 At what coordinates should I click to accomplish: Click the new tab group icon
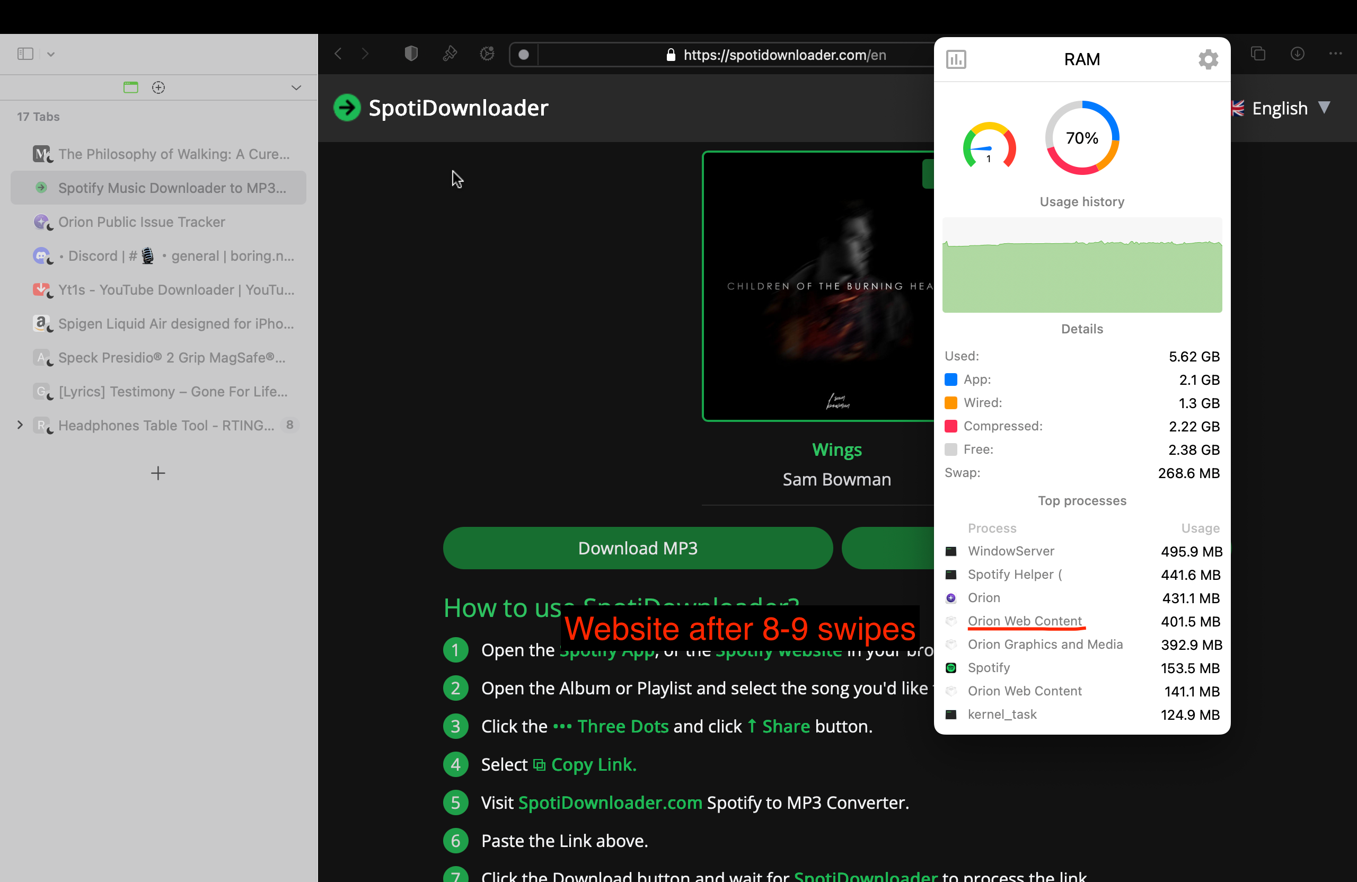tap(158, 87)
